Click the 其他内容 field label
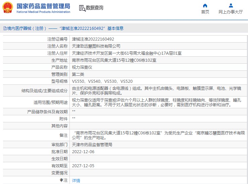The width and height of the screenshot is (248, 184). point(59,126)
